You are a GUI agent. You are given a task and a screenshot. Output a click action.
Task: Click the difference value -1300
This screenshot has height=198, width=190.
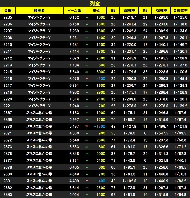click(100, 126)
